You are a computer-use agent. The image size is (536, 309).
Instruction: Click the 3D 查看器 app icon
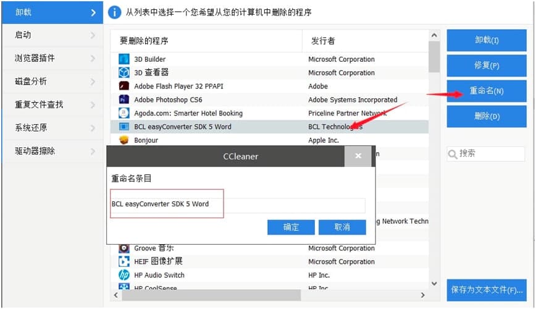[124, 73]
